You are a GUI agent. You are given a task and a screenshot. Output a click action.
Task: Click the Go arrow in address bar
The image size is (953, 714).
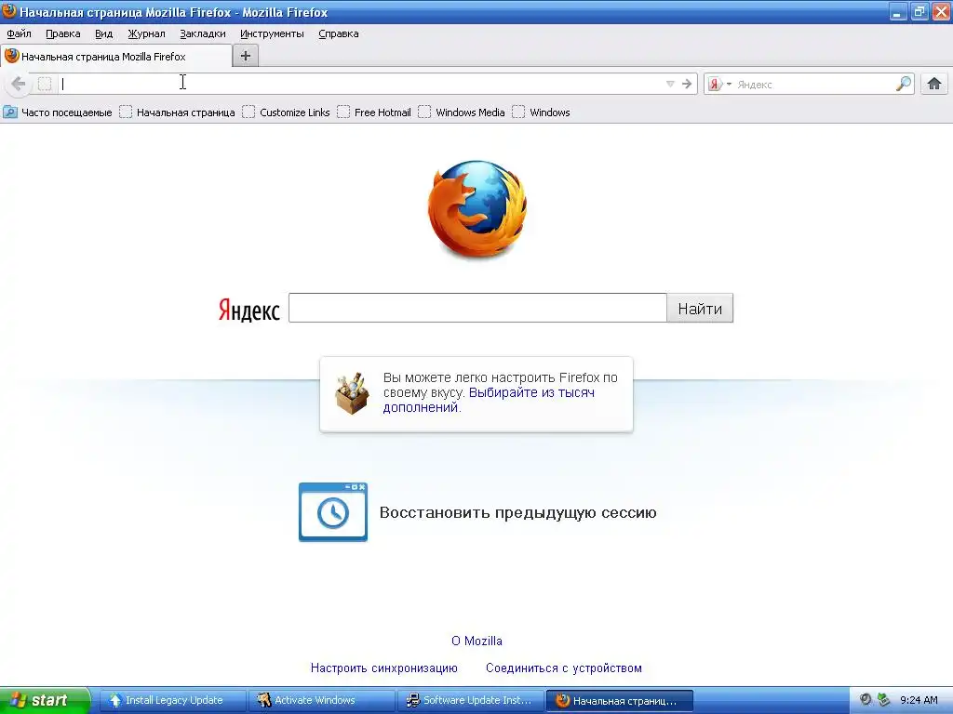click(687, 84)
